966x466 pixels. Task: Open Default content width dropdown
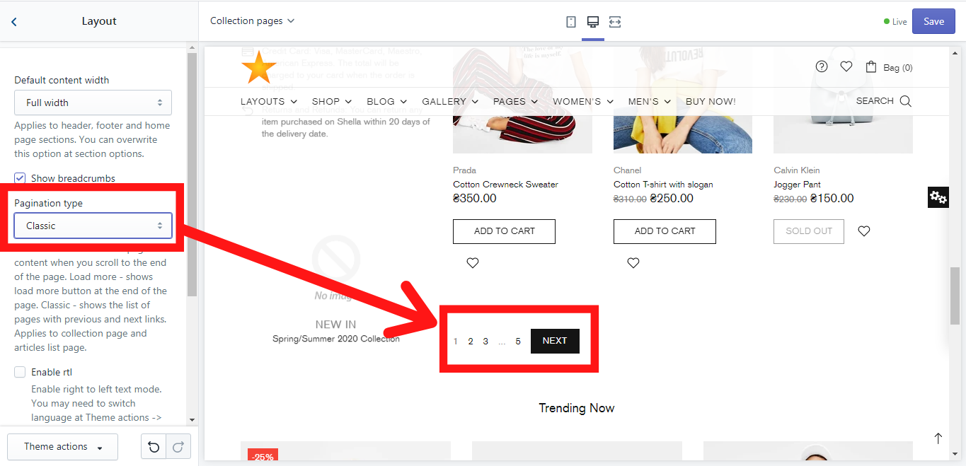(93, 103)
